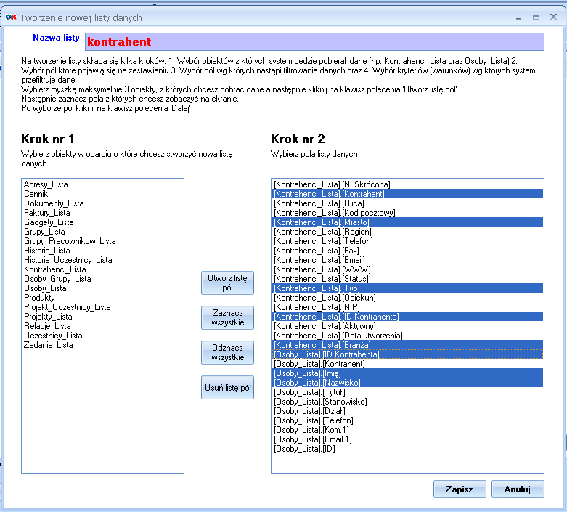
Task: Select field [Kontrahenci_Lista].[Status]
Action: [x=407, y=279]
